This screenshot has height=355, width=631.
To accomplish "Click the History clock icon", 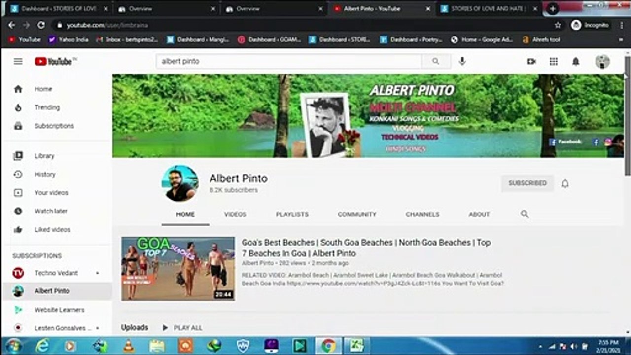I will pyautogui.click(x=18, y=175).
